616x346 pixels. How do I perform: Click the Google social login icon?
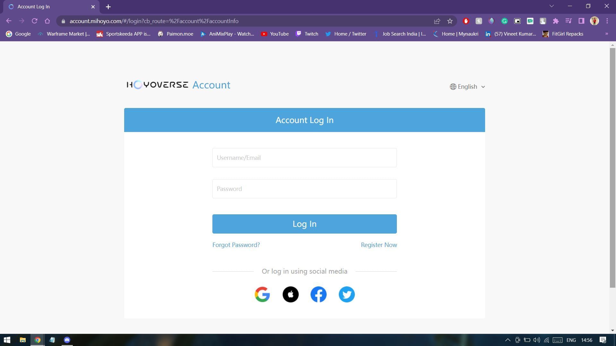(x=262, y=294)
